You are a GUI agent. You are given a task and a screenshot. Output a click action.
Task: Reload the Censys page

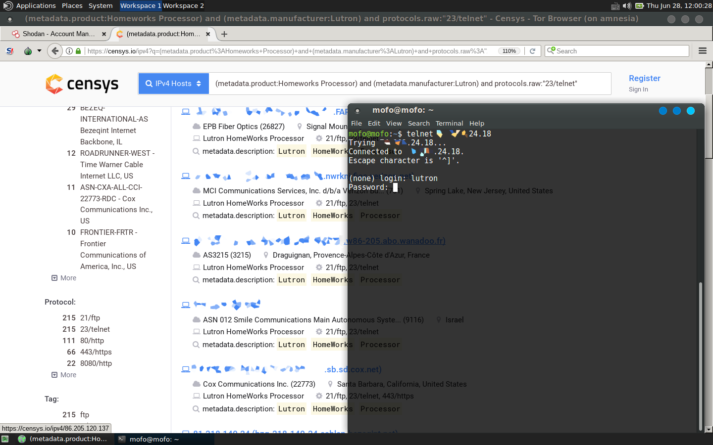pos(533,51)
